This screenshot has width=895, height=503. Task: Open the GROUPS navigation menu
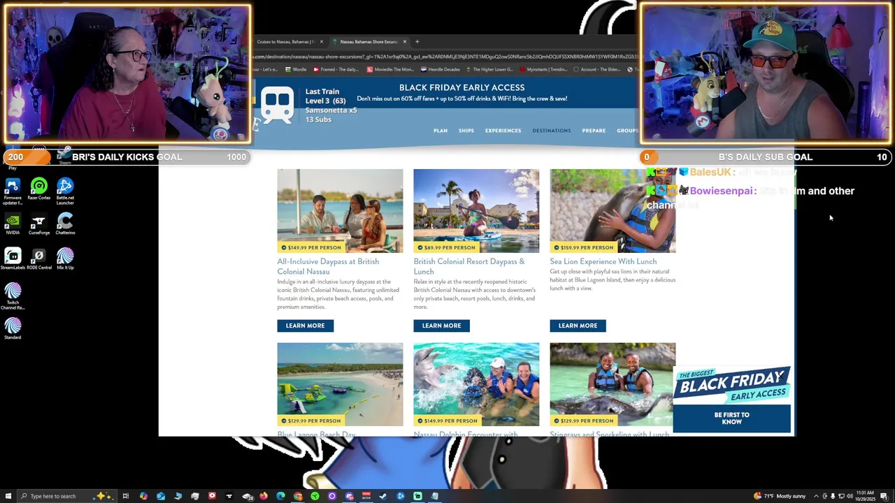627,131
